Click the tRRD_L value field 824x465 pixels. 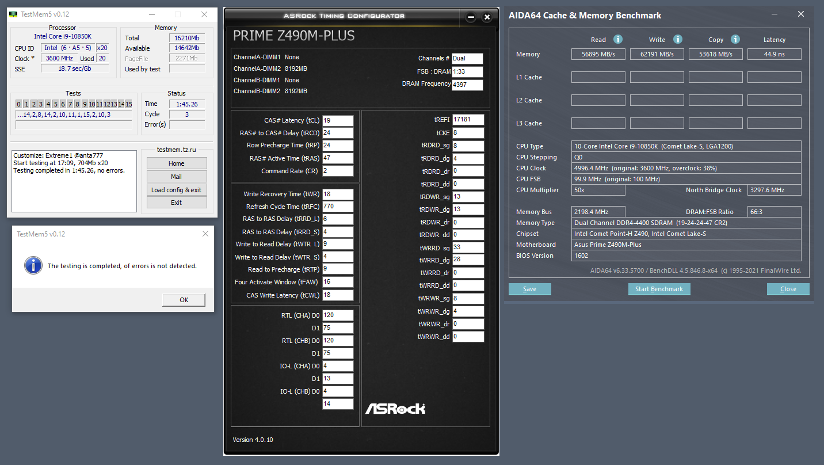tap(338, 219)
